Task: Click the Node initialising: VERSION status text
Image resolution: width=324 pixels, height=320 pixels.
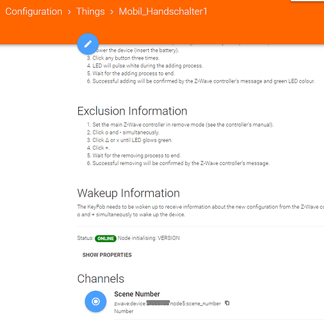Action: pos(149,238)
